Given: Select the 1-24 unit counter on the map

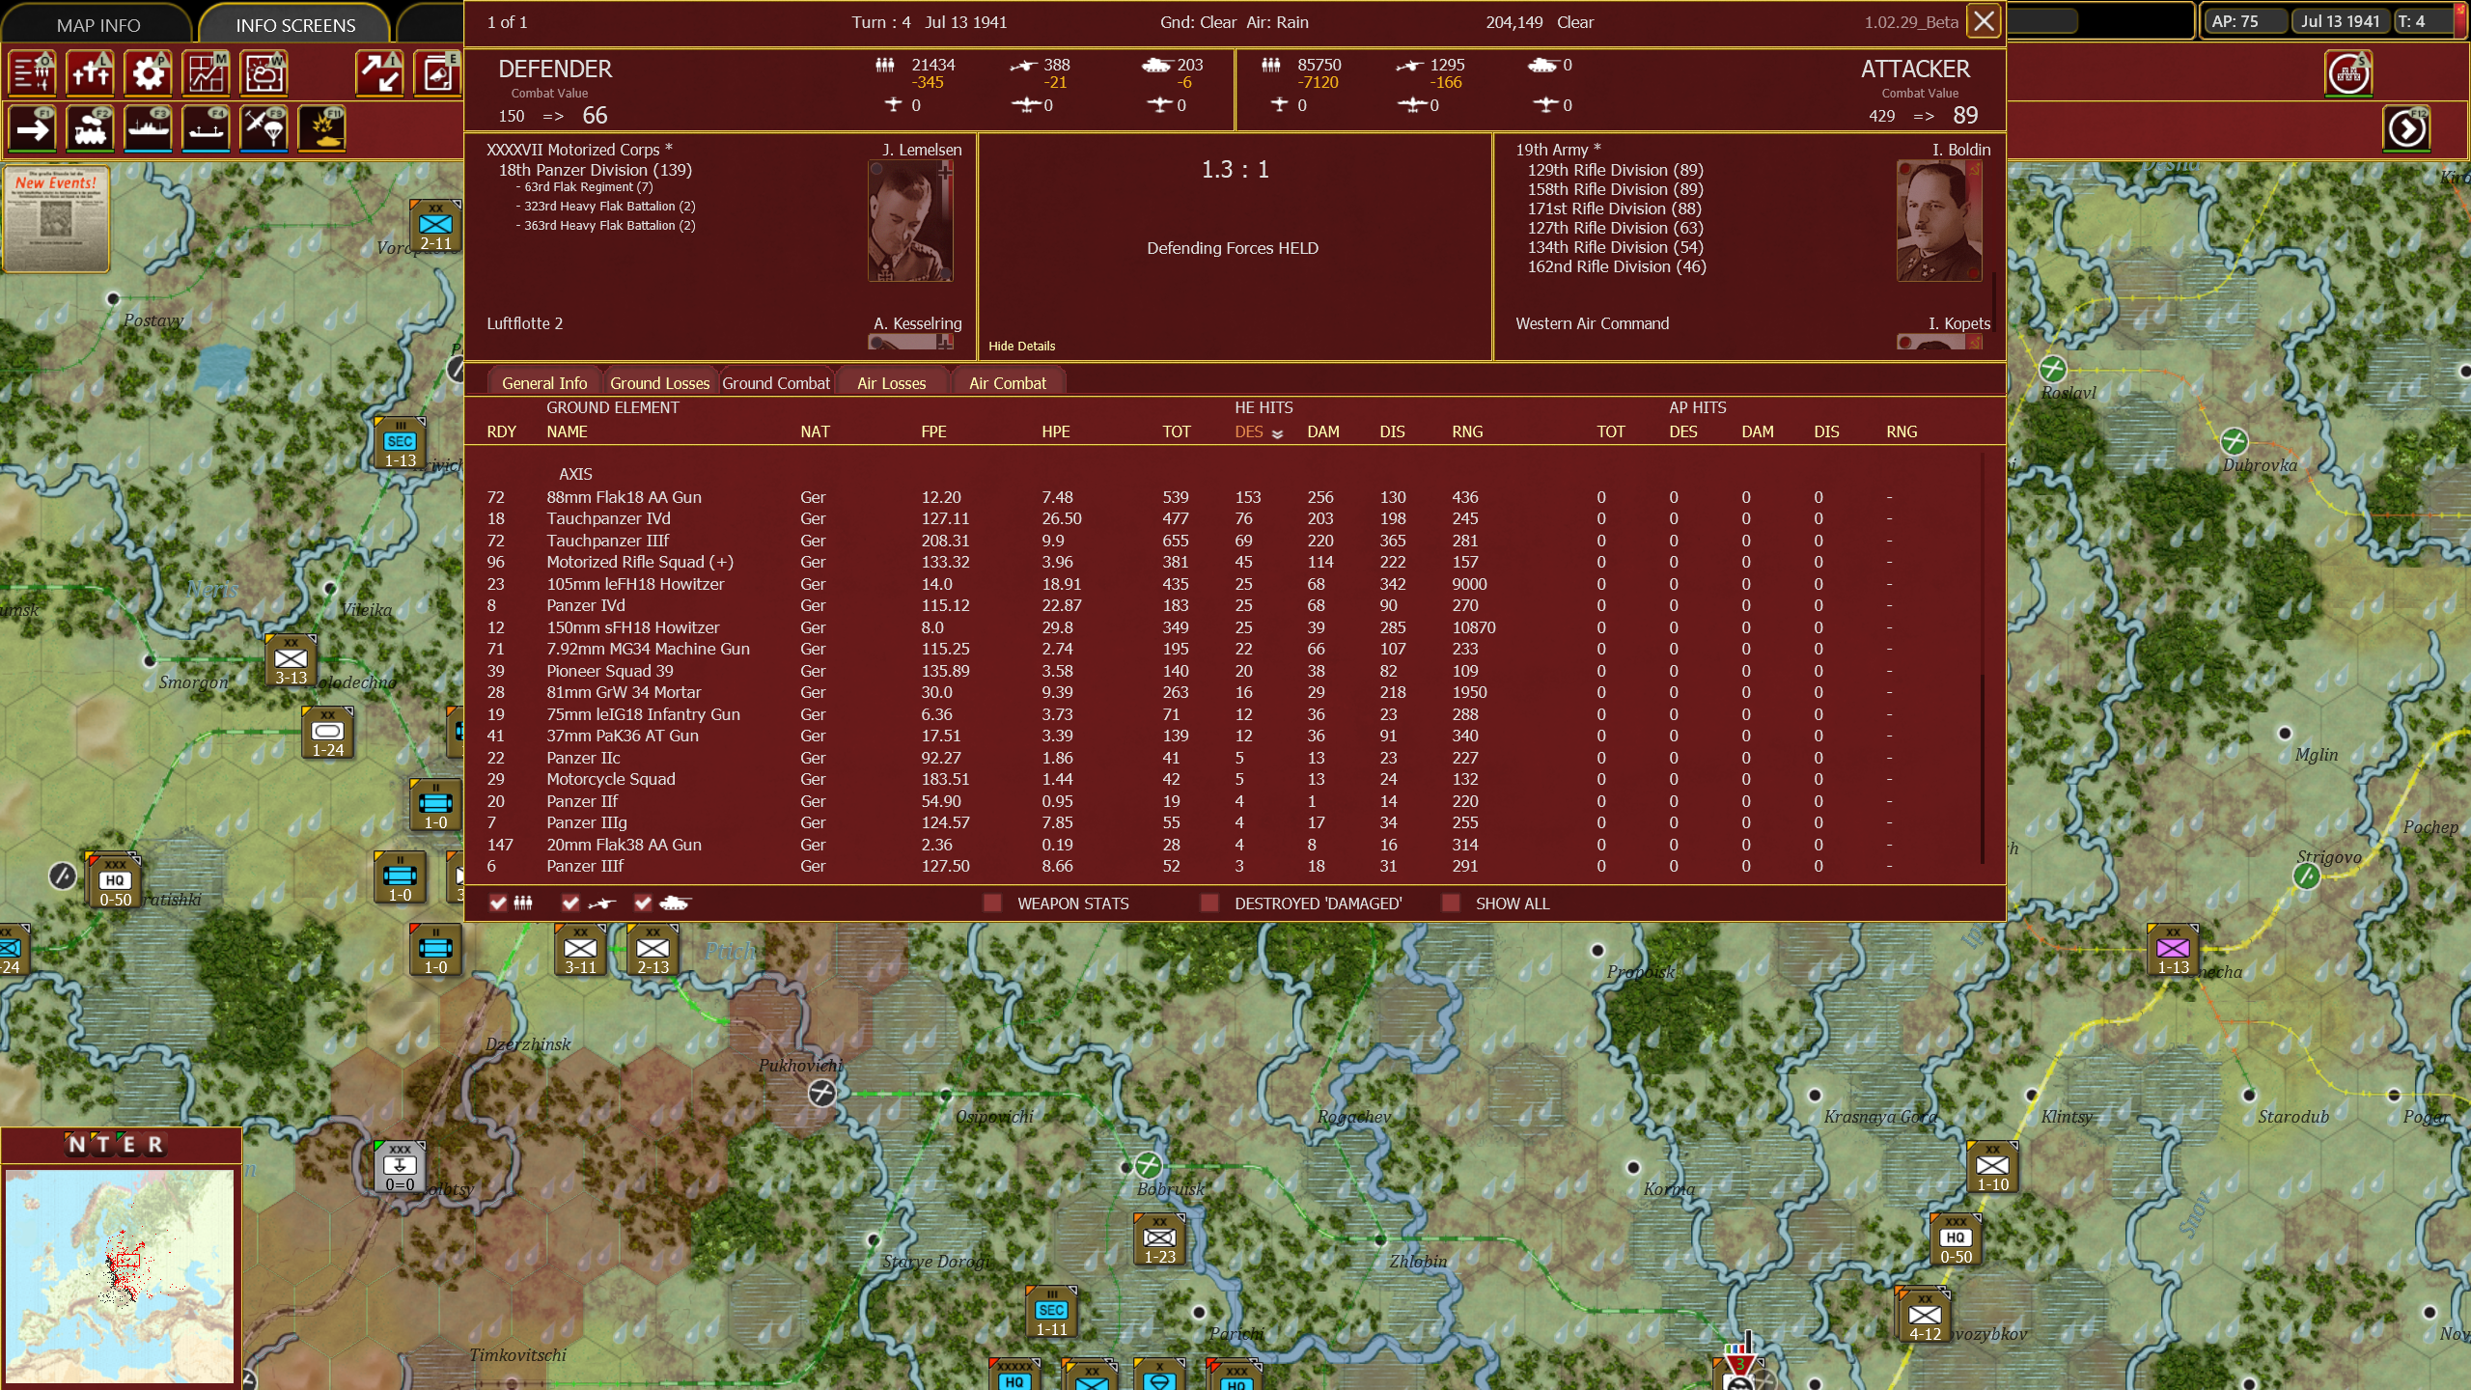Looking at the screenshot, I should tap(327, 734).
